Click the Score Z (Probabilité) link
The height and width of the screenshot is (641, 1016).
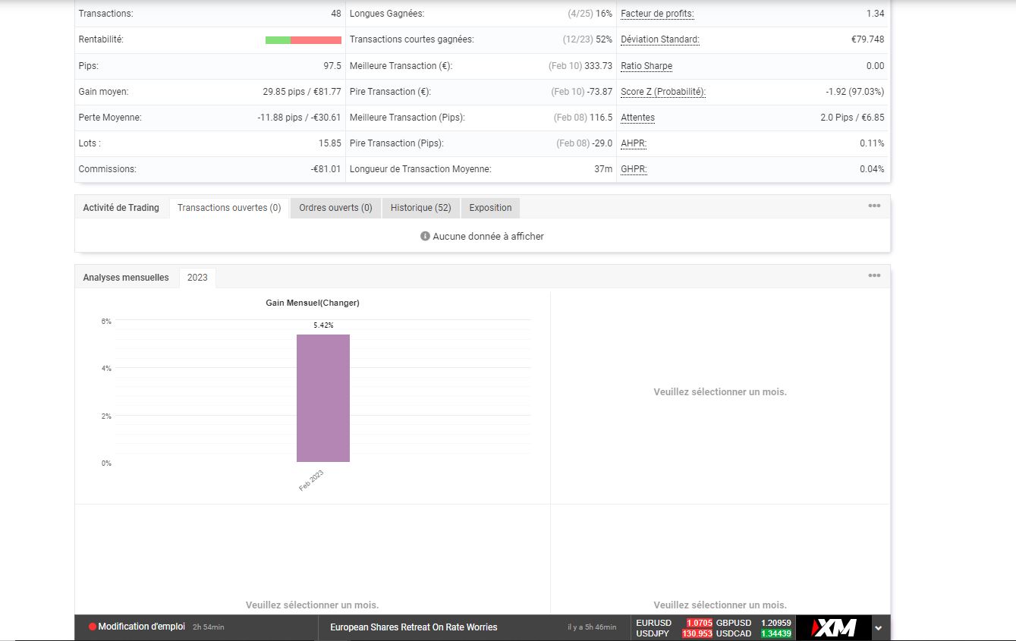pyautogui.click(x=663, y=92)
